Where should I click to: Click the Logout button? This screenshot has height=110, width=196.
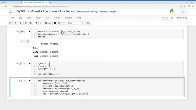[x=183, y=12]
